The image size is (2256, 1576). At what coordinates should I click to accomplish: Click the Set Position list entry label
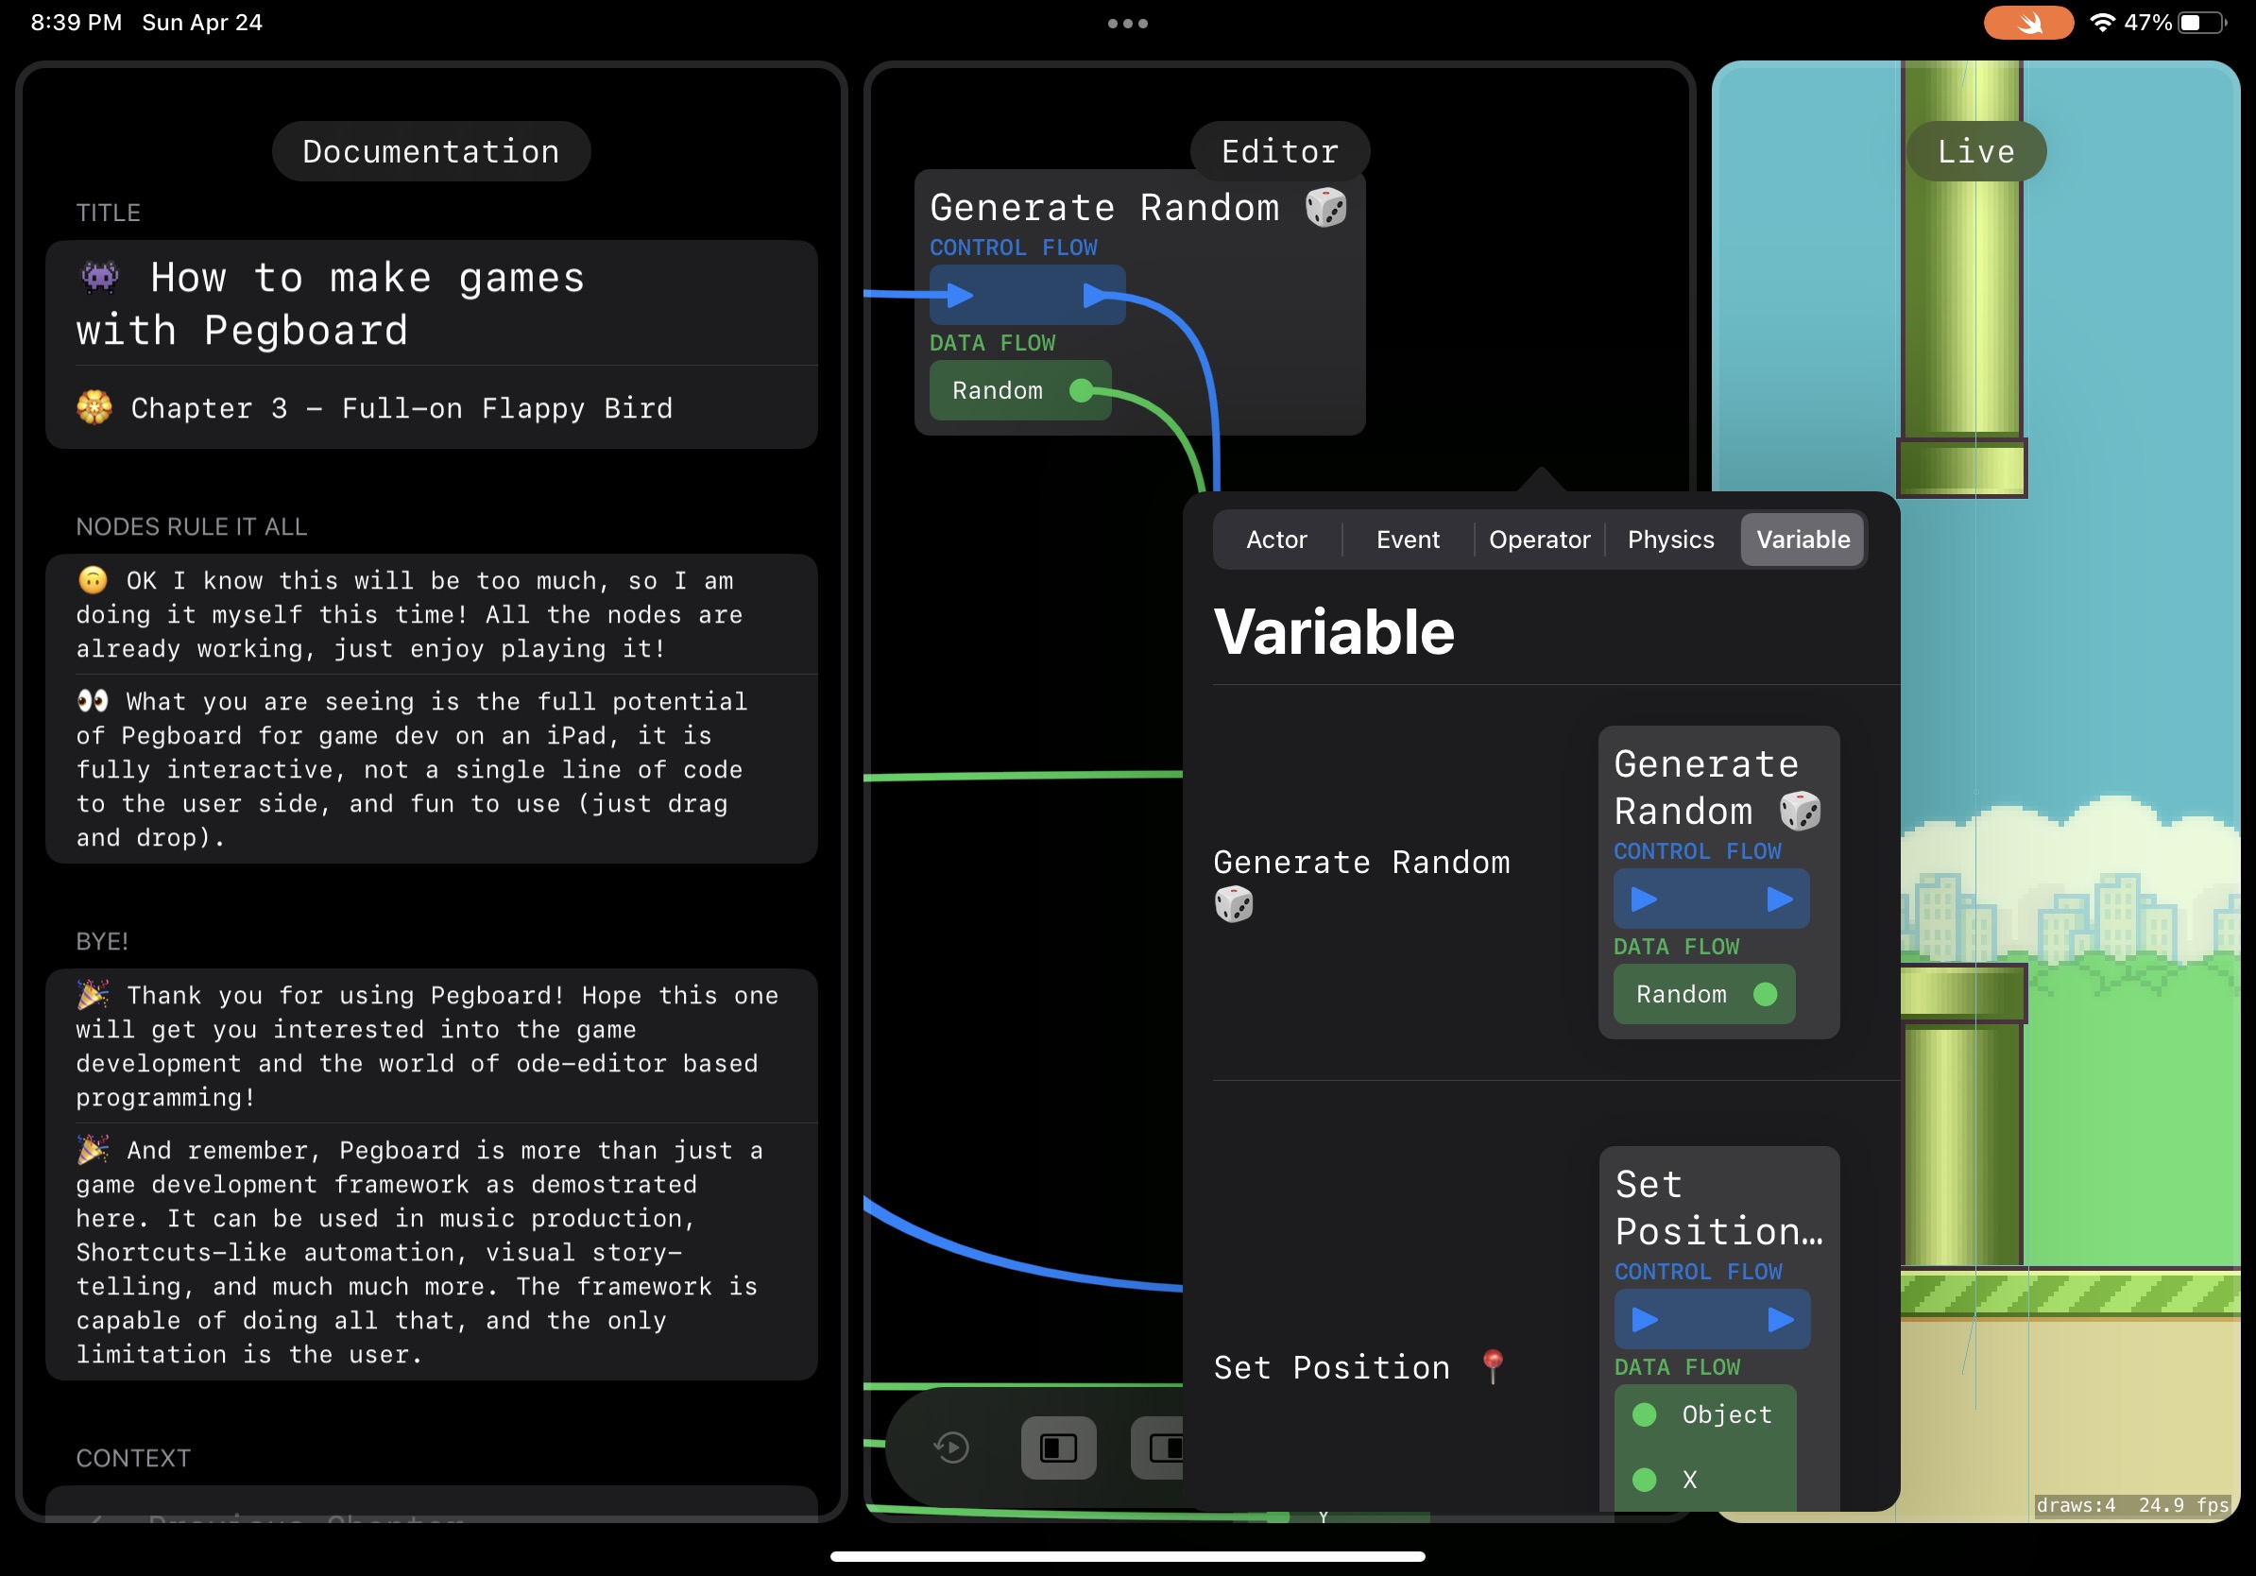(x=1331, y=1368)
